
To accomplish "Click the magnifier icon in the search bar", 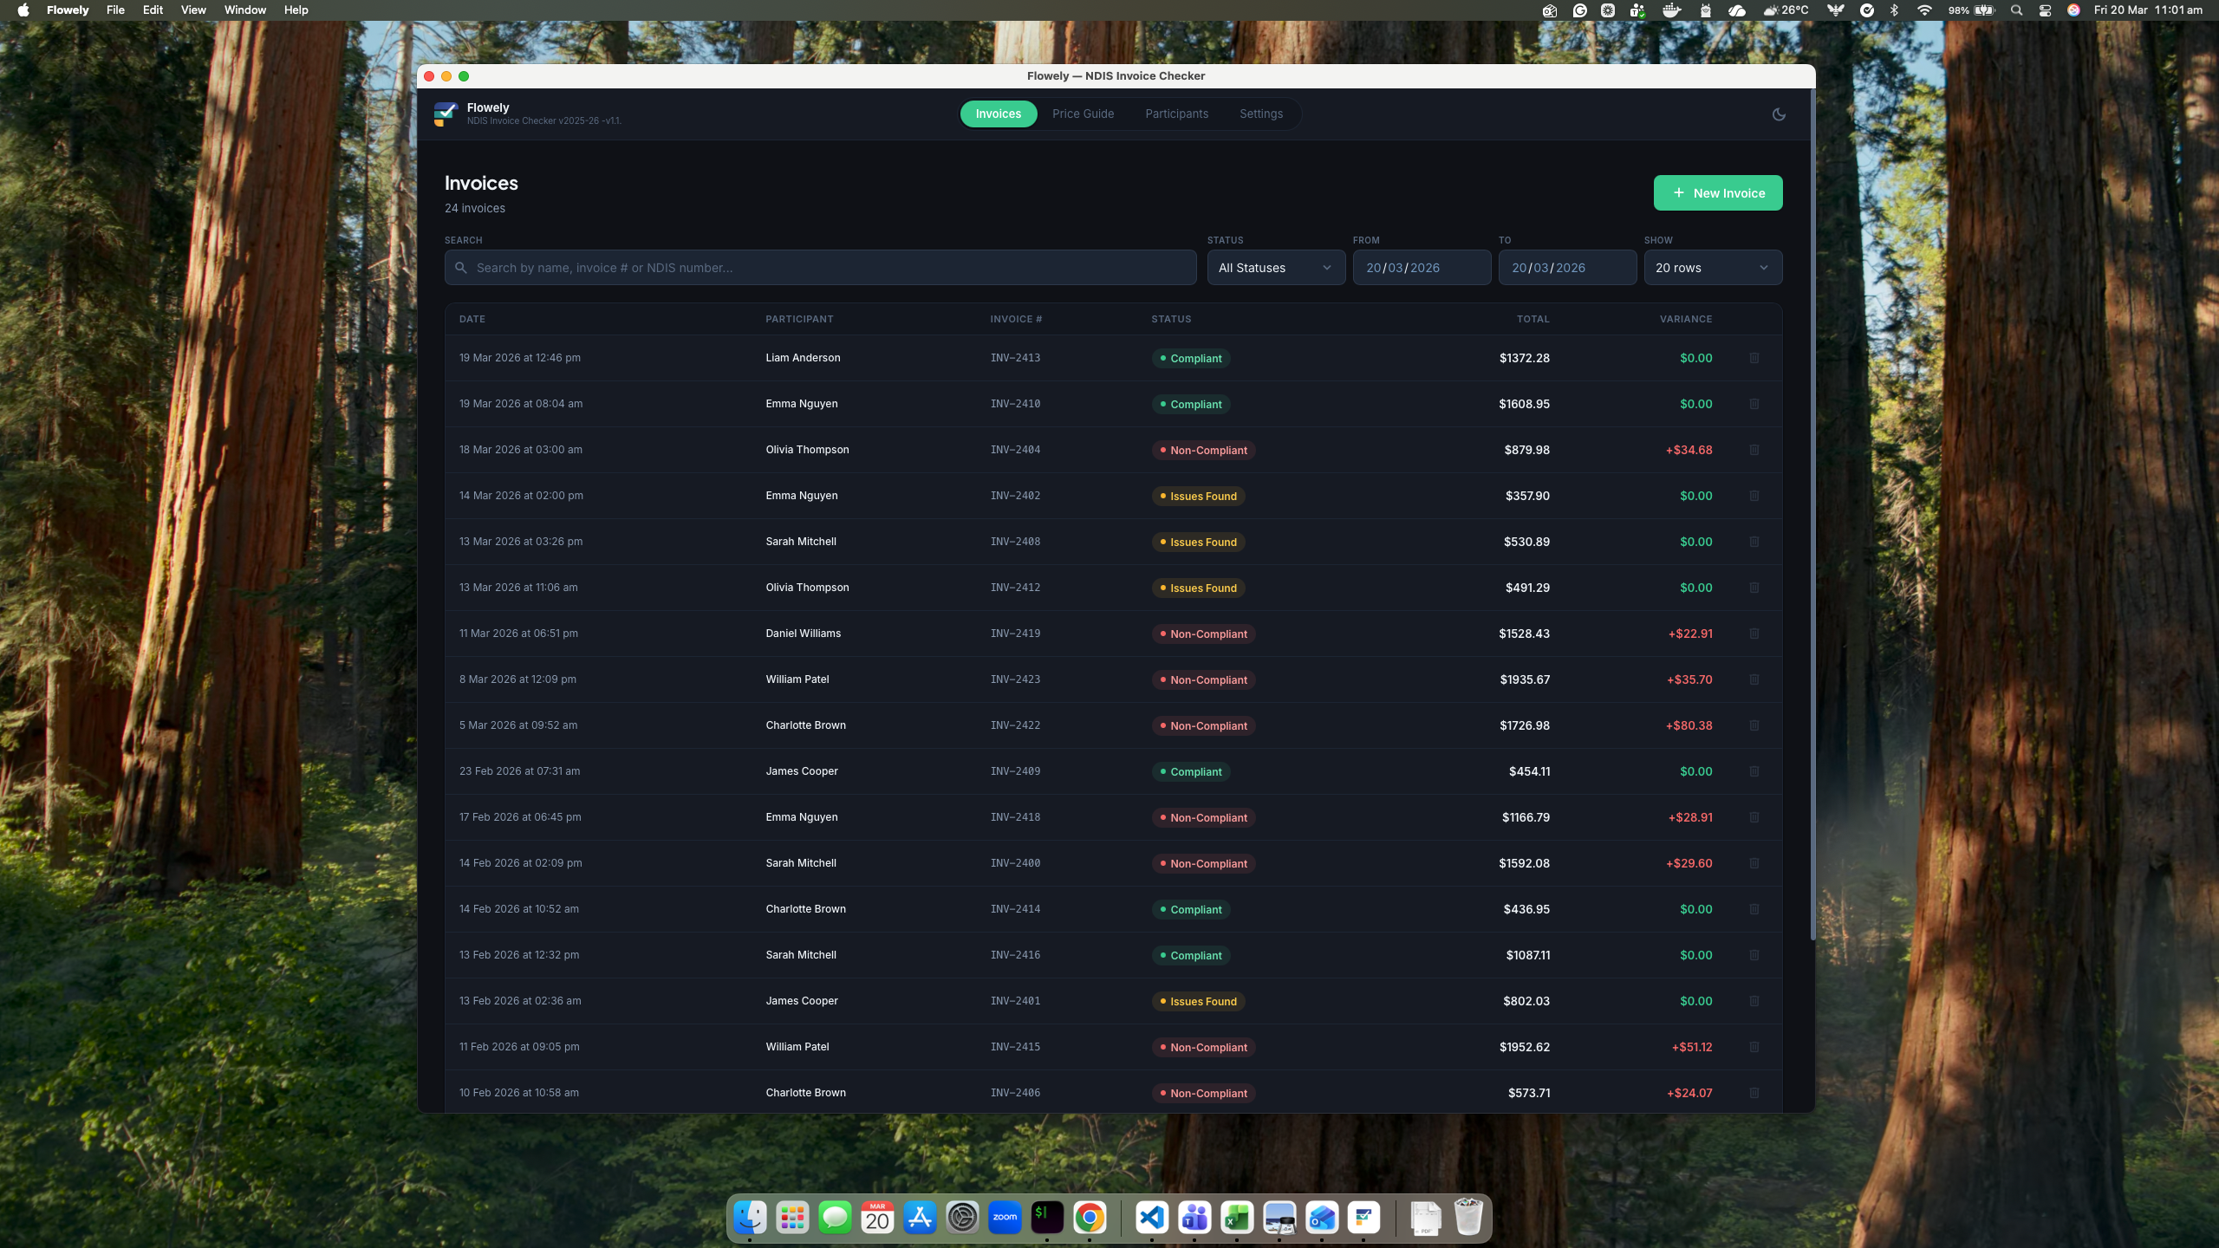I will tap(461, 268).
